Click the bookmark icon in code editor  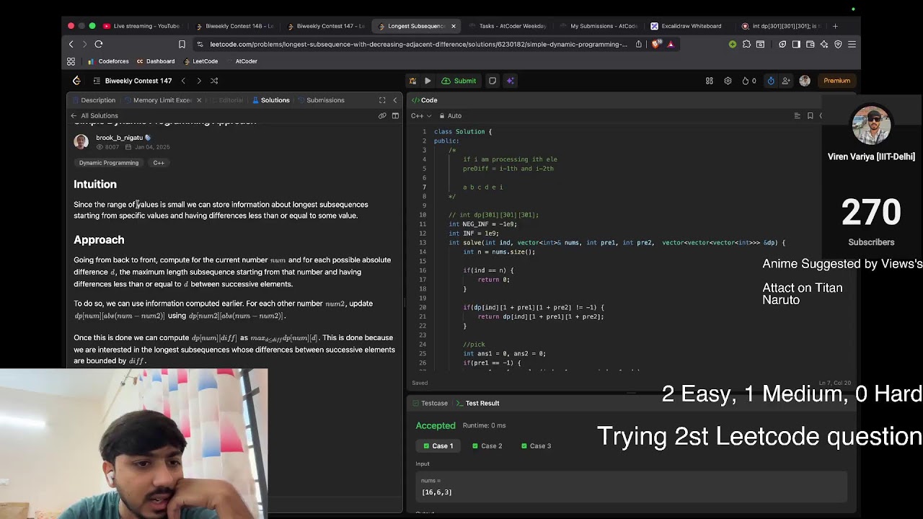pos(810,115)
